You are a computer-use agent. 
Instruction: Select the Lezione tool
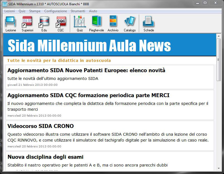tap(10, 22)
